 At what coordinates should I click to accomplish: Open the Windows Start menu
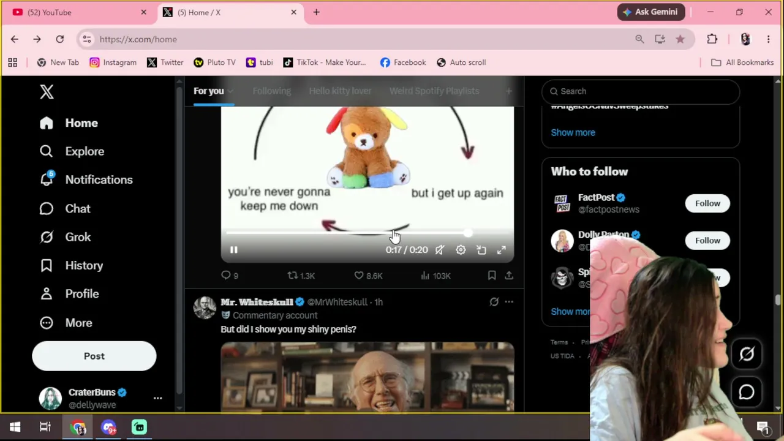point(15,427)
